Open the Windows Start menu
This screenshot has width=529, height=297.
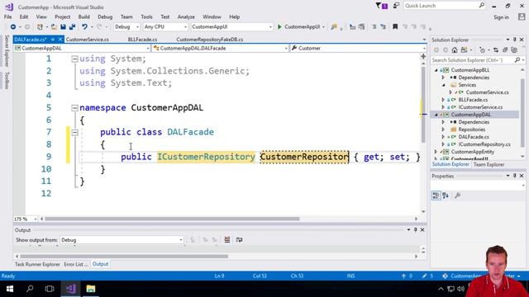[x=10, y=289]
